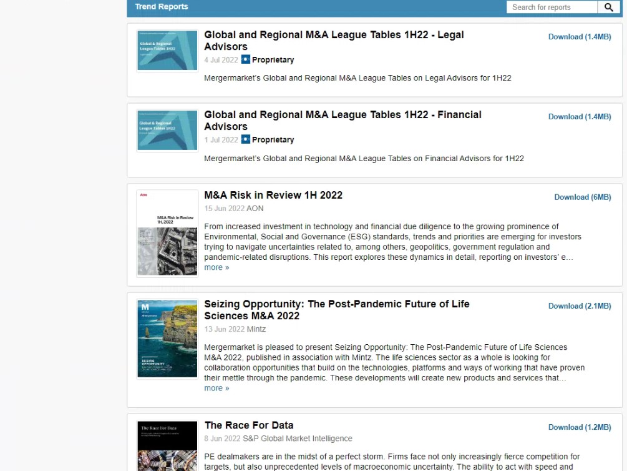627x471 pixels.
Task: Click the 'Proprietary' label on Legal Advisors report
Action: pyautogui.click(x=273, y=60)
